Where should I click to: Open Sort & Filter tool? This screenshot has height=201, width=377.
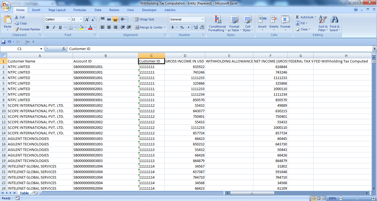[323, 24]
